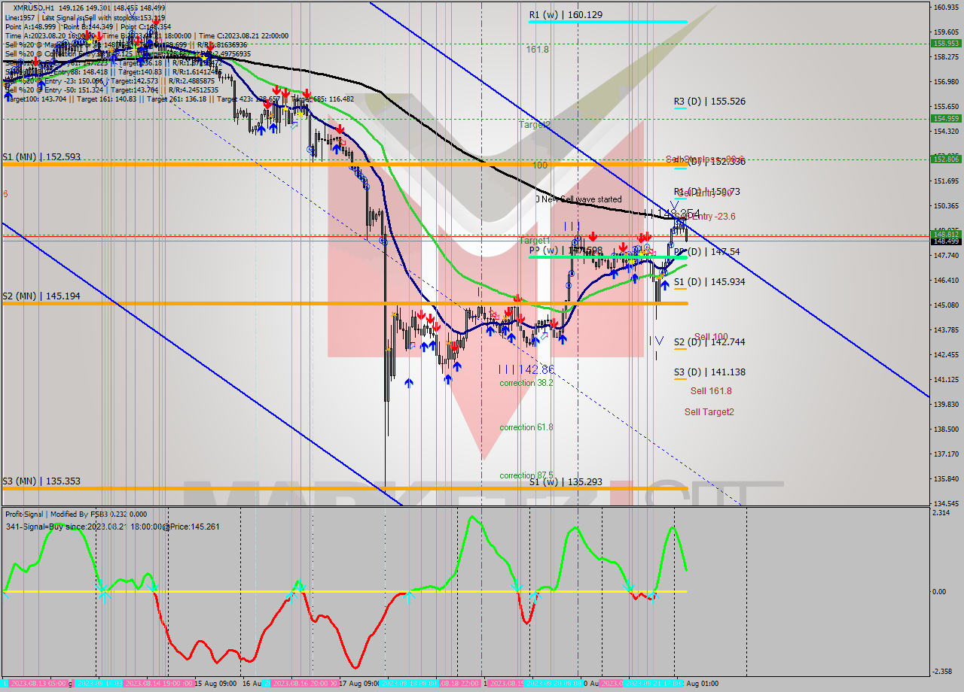Click the blue up arrow below the 142.86 low

[x=448, y=379]
